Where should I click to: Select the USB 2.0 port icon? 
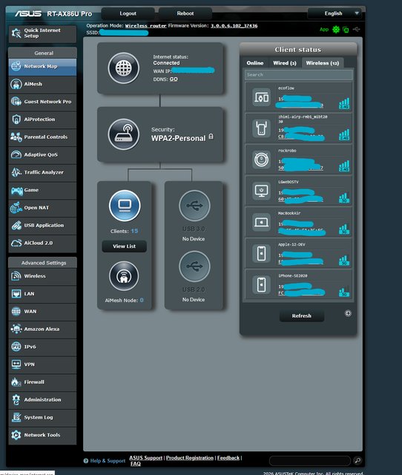pyautogui.click(x=194, y=266)
